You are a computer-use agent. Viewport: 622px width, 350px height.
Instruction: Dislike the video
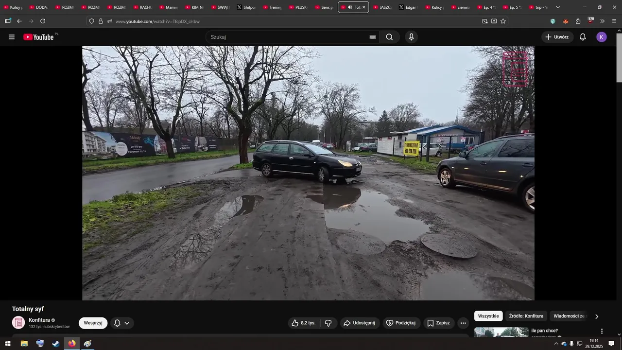(328, 323)
